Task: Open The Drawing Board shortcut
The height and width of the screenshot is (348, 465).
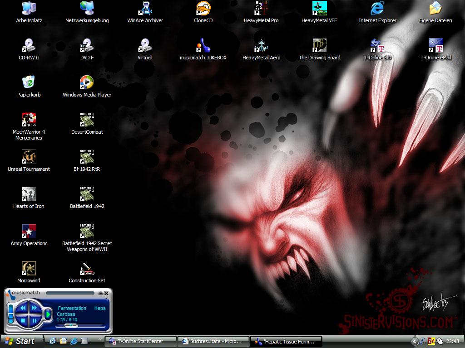Action: click(319, 49)
